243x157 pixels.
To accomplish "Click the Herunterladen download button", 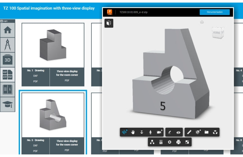I will point(215,12).
